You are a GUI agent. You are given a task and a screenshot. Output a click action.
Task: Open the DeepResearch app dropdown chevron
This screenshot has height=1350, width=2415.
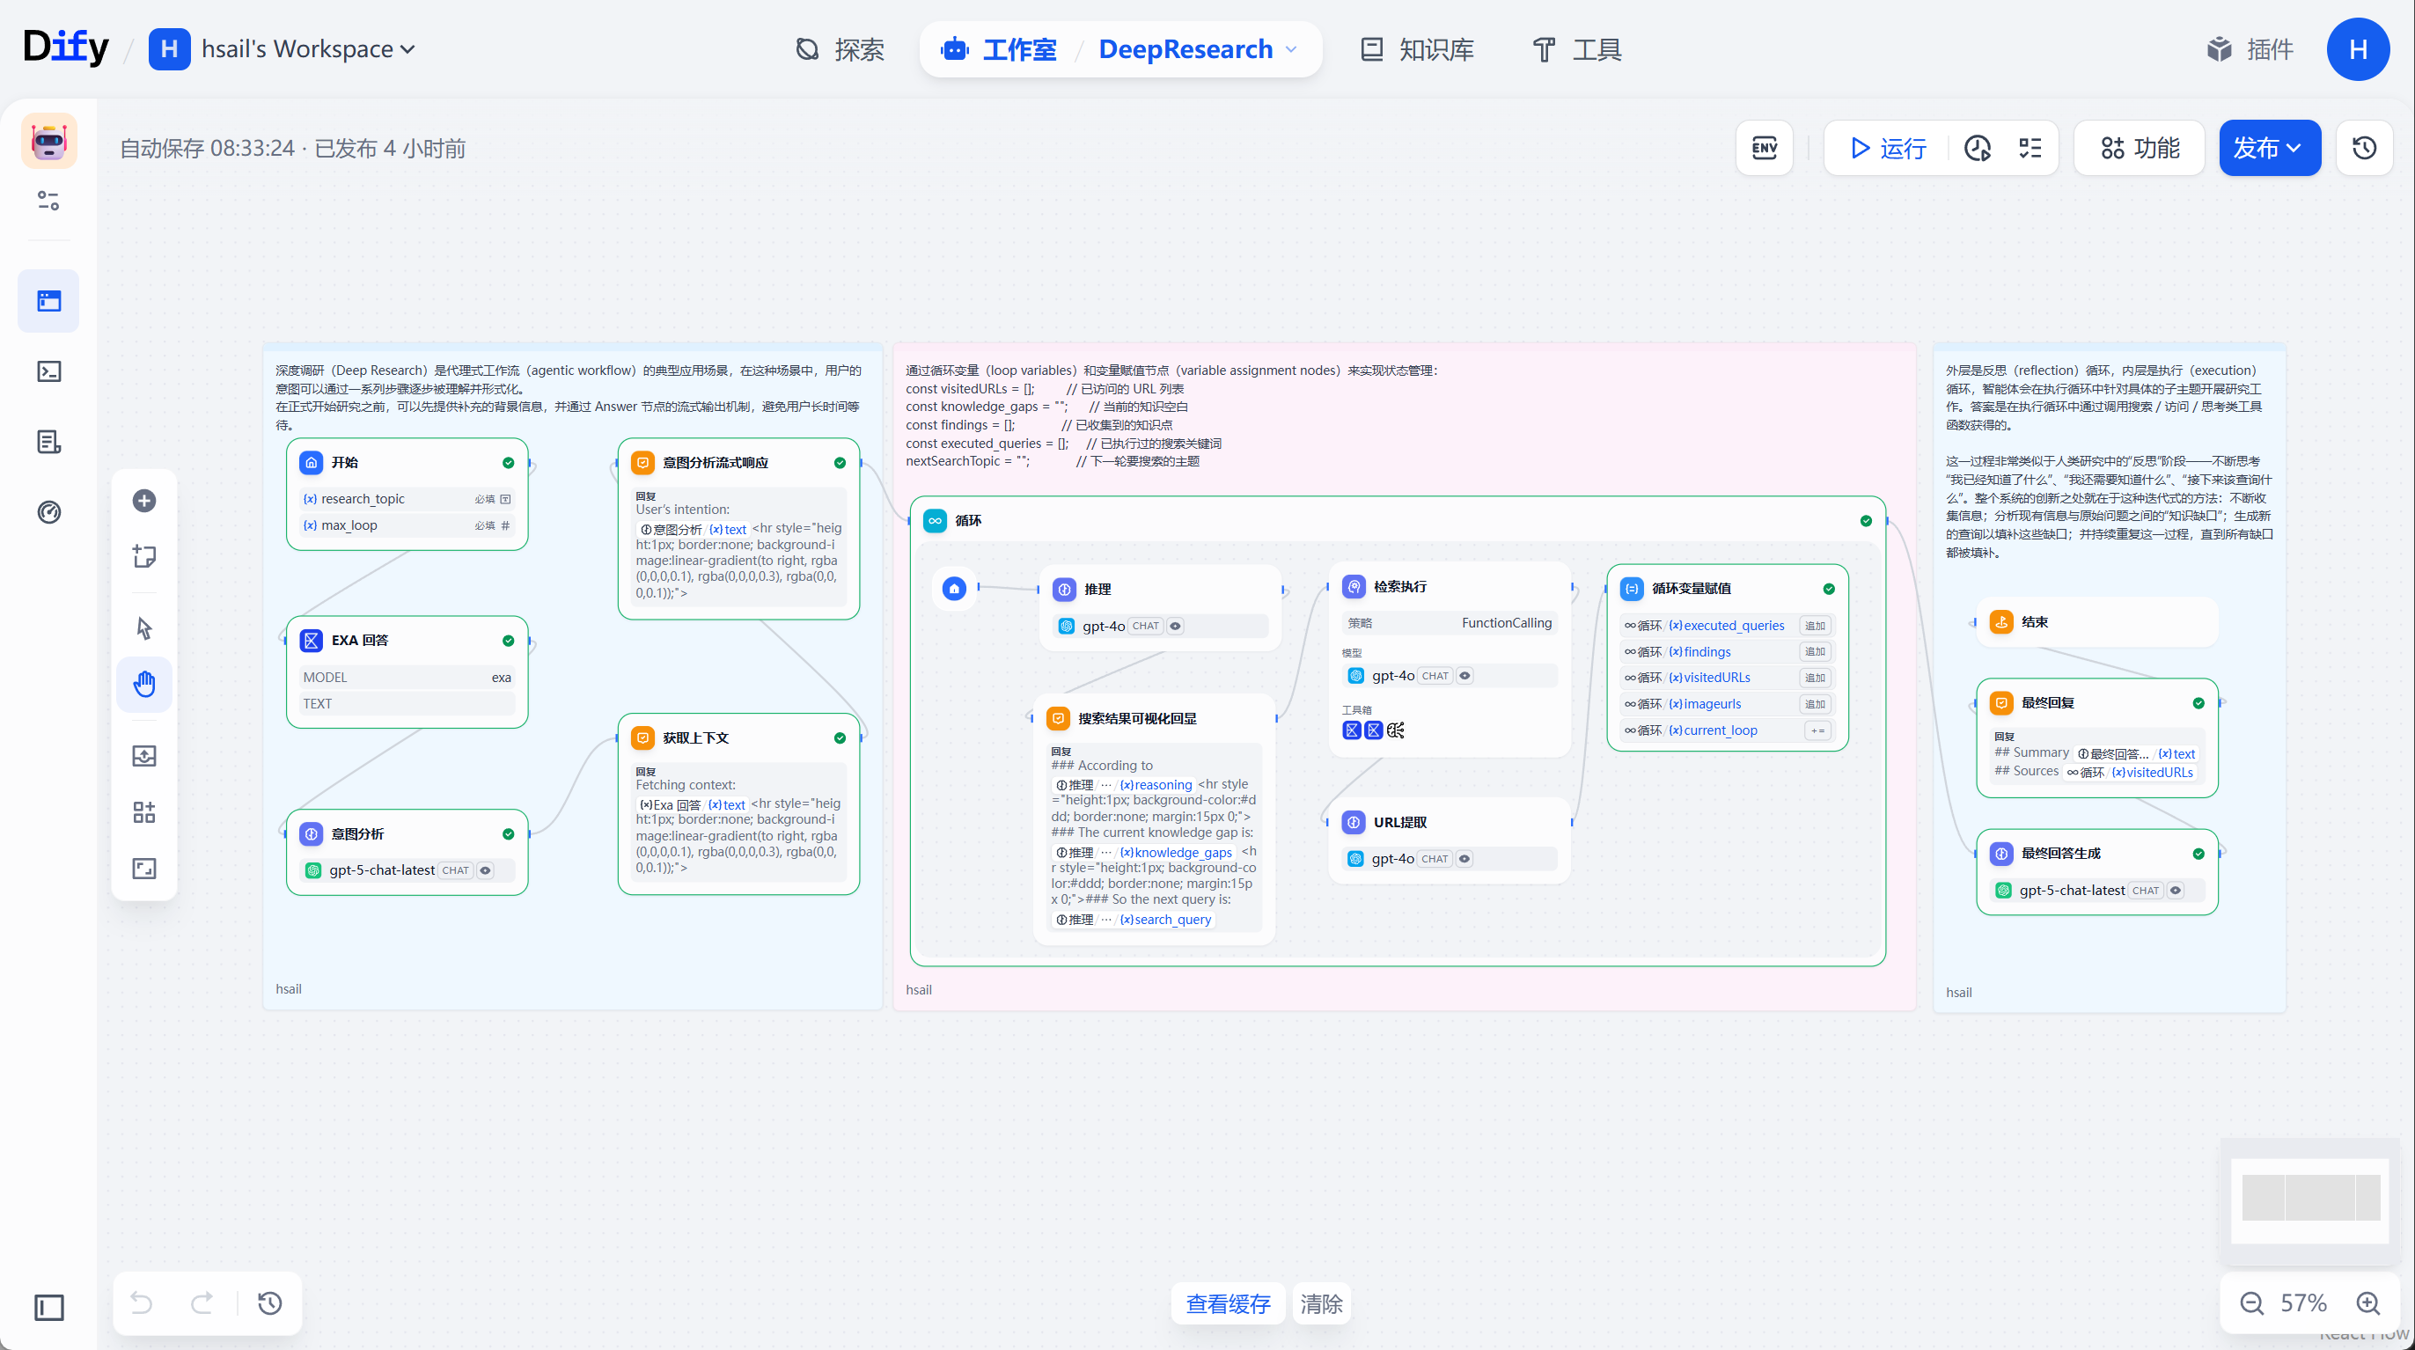tap(1292, 48)
